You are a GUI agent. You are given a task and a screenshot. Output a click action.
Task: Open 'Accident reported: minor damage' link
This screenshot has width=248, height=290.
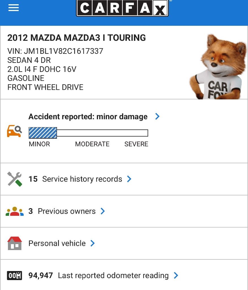point(88,117)
